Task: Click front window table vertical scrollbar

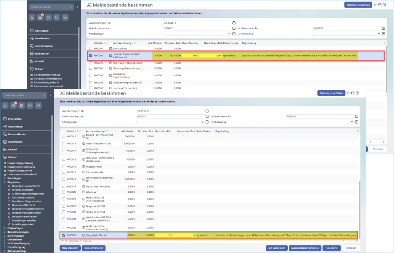Action: coord(359,210)
